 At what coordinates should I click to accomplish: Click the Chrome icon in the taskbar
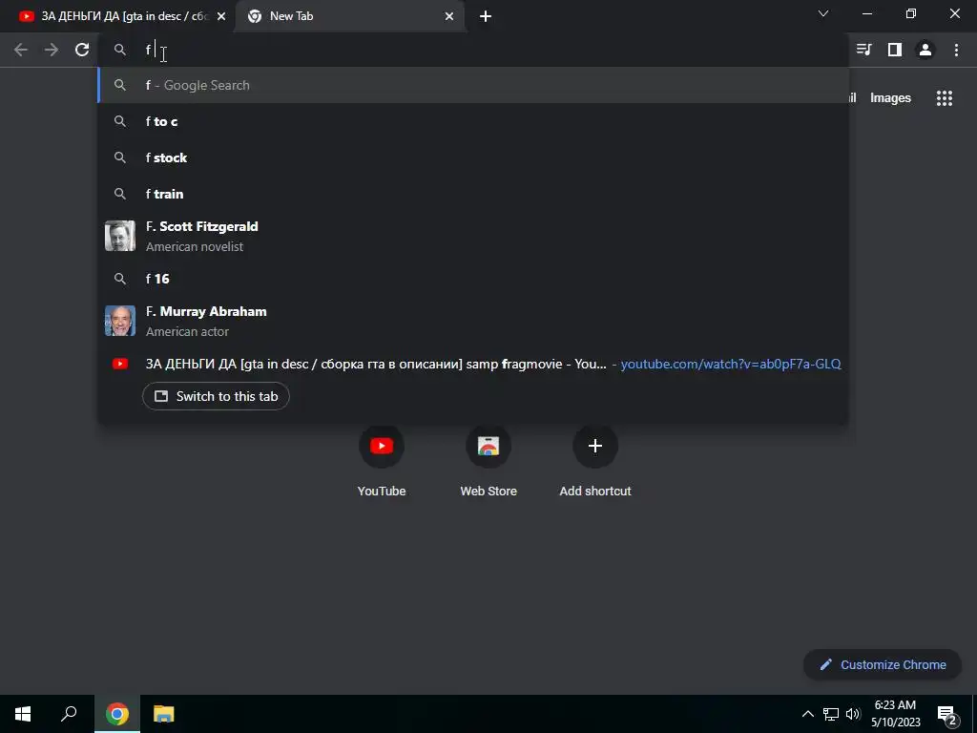click(117, 714)
